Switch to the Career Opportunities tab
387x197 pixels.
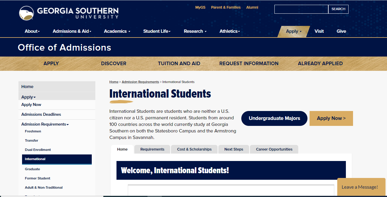tap(274, 149)
